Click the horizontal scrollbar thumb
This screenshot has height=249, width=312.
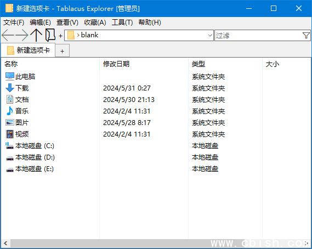pos(127,243)
